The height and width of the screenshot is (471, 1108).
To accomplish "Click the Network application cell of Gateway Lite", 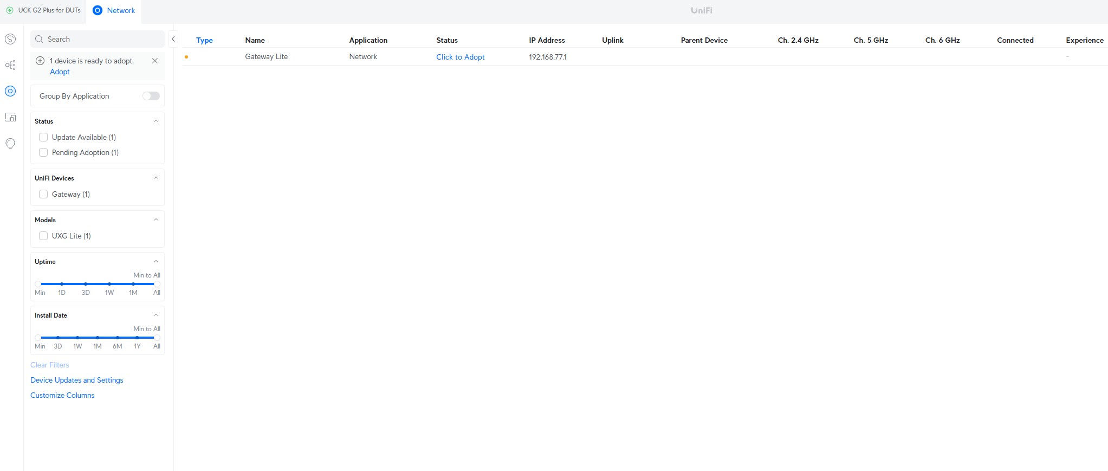I will pos(363,56).
